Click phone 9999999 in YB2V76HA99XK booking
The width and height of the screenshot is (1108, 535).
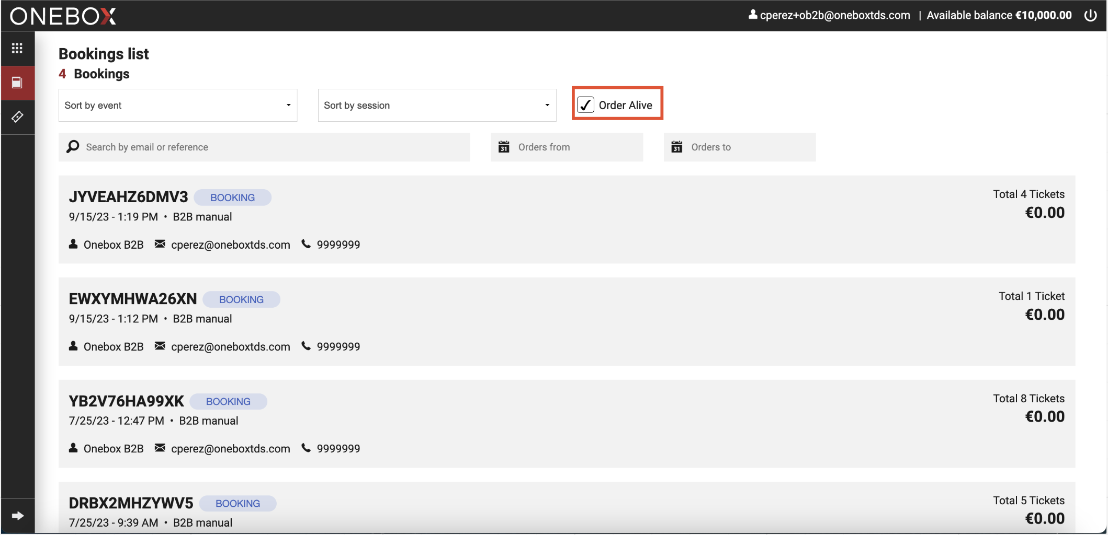(x=338, y=448)
